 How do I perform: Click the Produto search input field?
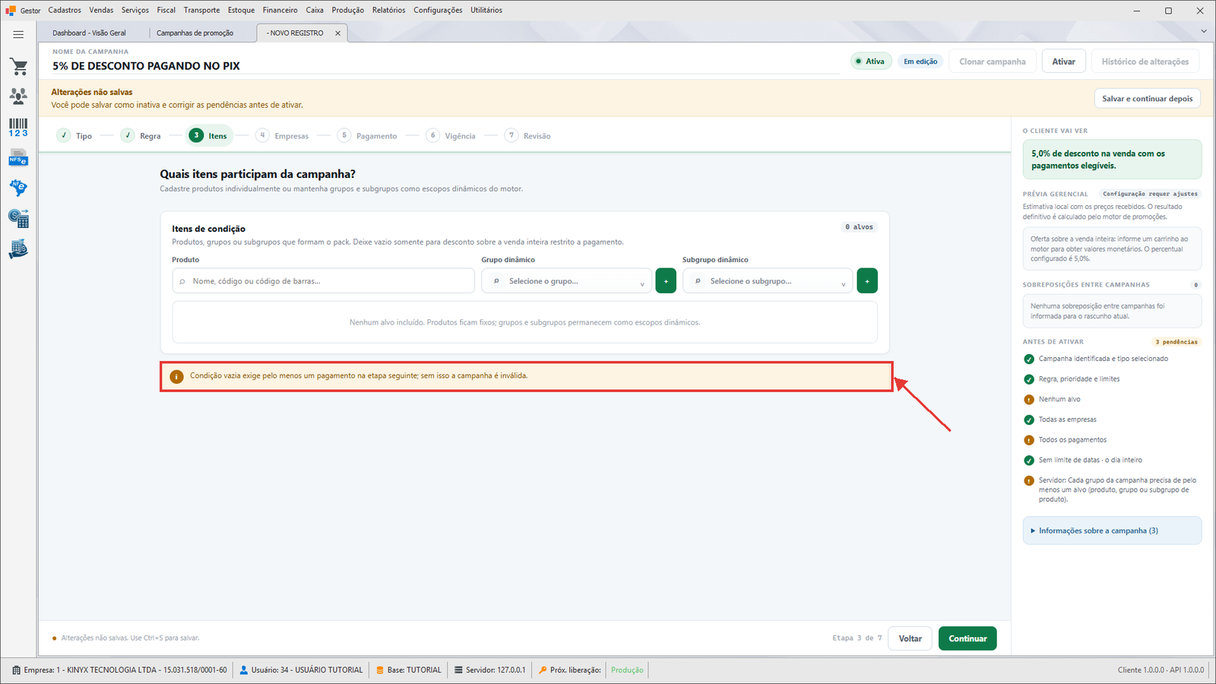pos(323,281)
